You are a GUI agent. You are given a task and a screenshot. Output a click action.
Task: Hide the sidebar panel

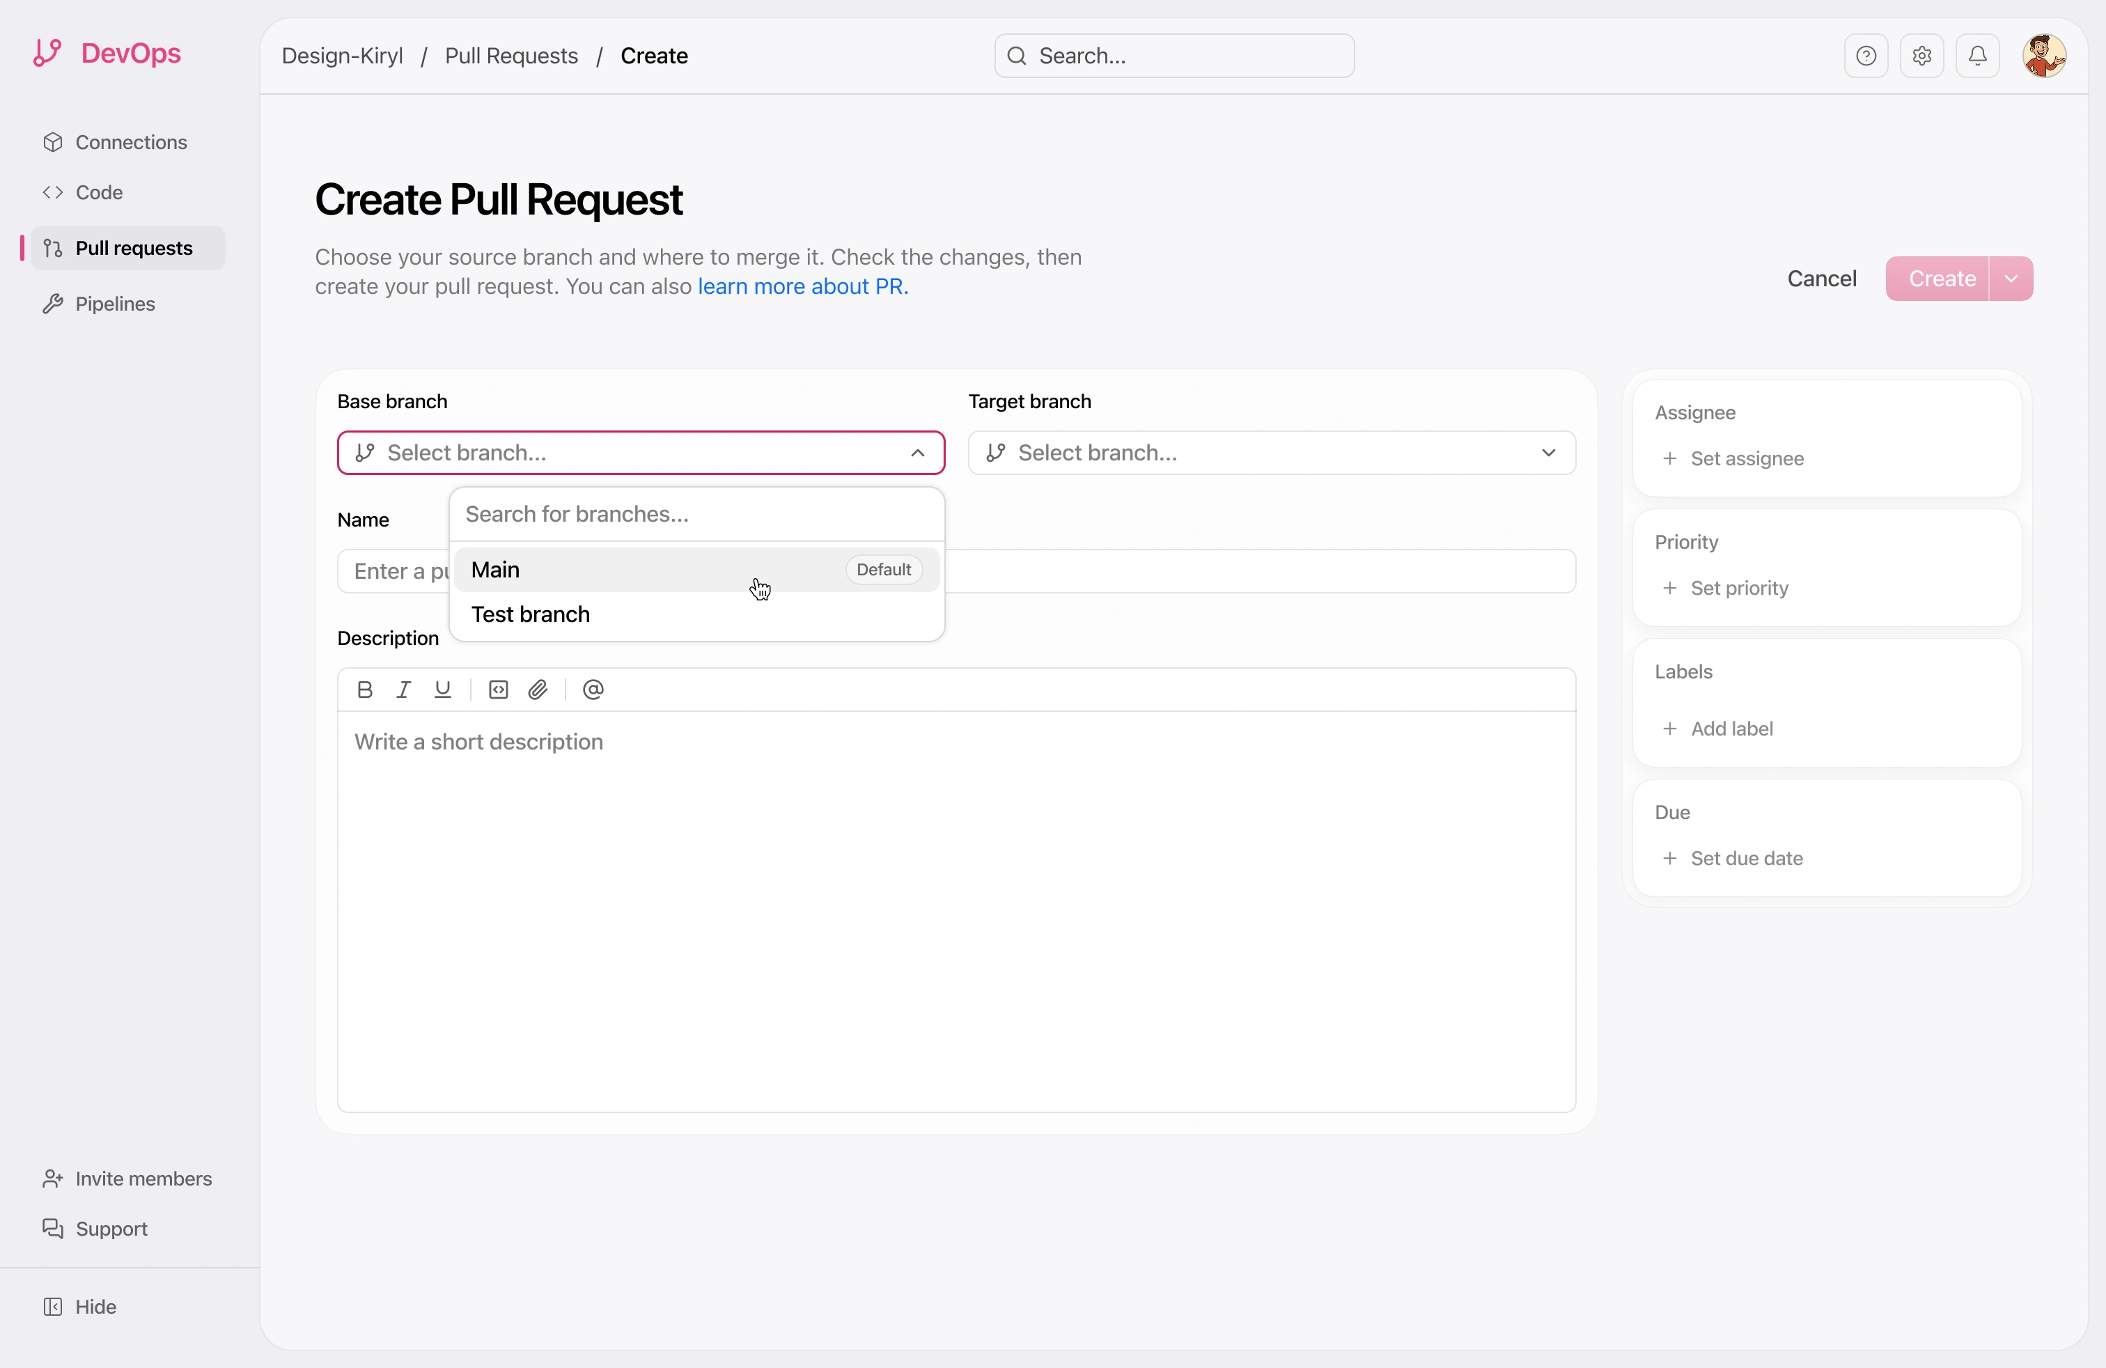(95, 1306)
